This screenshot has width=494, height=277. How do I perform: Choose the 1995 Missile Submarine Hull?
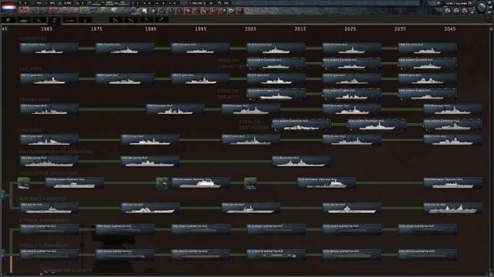tap(200, 255)
